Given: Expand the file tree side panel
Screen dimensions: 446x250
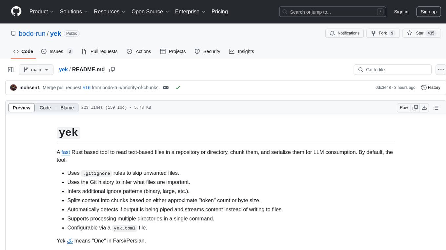Looking at the screenshot, I should click(11, 70).
